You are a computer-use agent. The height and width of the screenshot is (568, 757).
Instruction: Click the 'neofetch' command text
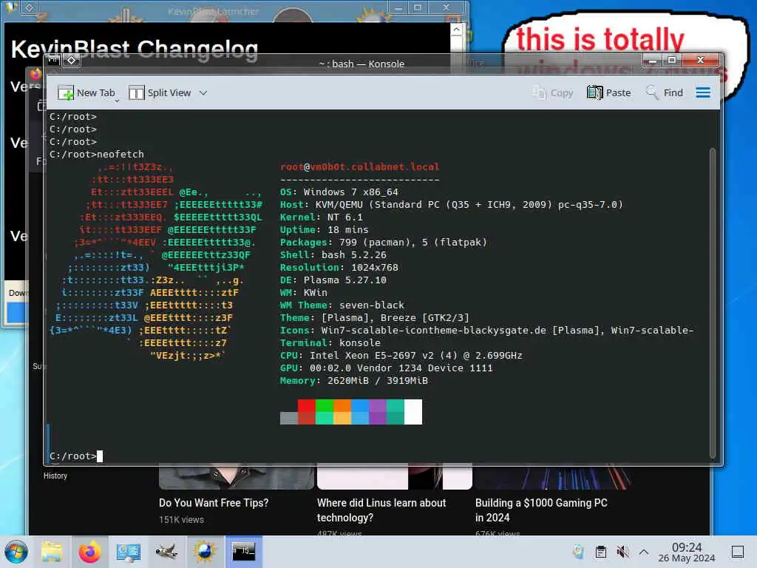(x=120, y=154)
